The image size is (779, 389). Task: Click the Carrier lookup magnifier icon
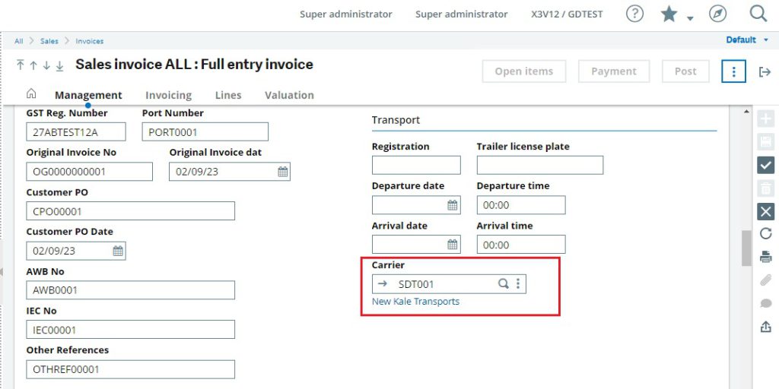(503, 283)
